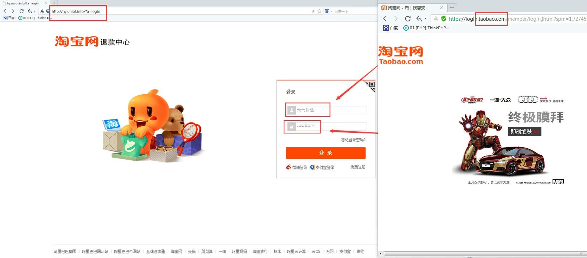The image size is (587, 258).
Task: Click the orange 登录 button
Action: point(326,153)
